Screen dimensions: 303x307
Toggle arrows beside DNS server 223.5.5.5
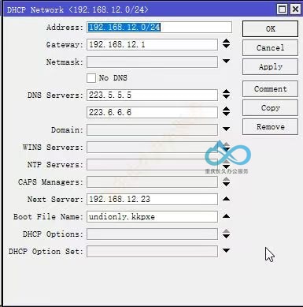(x=226, y=94)
